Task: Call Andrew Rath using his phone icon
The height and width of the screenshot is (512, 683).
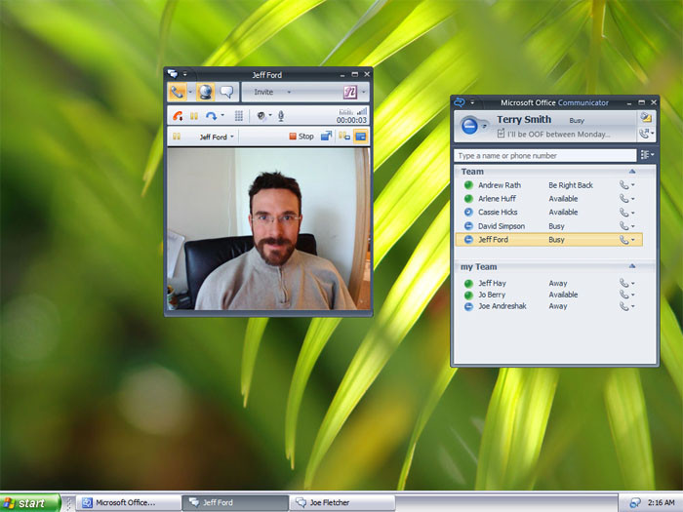Action: click(623, 185)
